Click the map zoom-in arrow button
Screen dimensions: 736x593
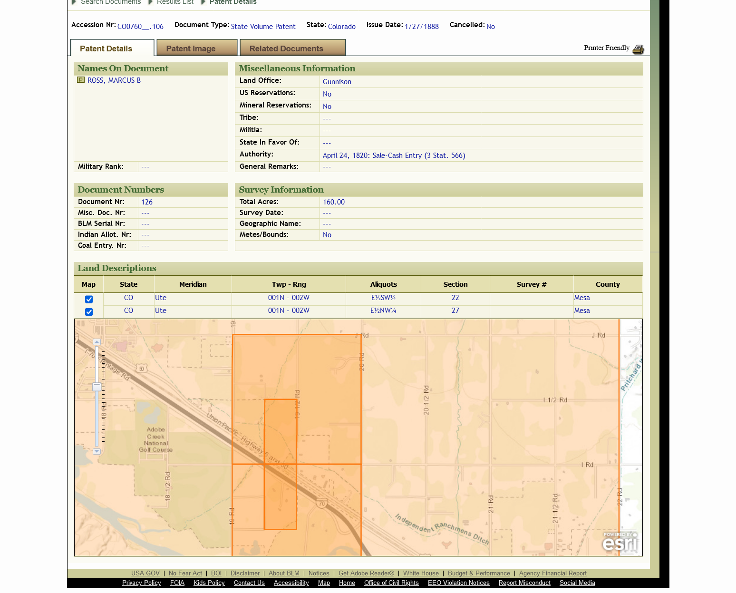pyautogui.click(x=97, y=342)
